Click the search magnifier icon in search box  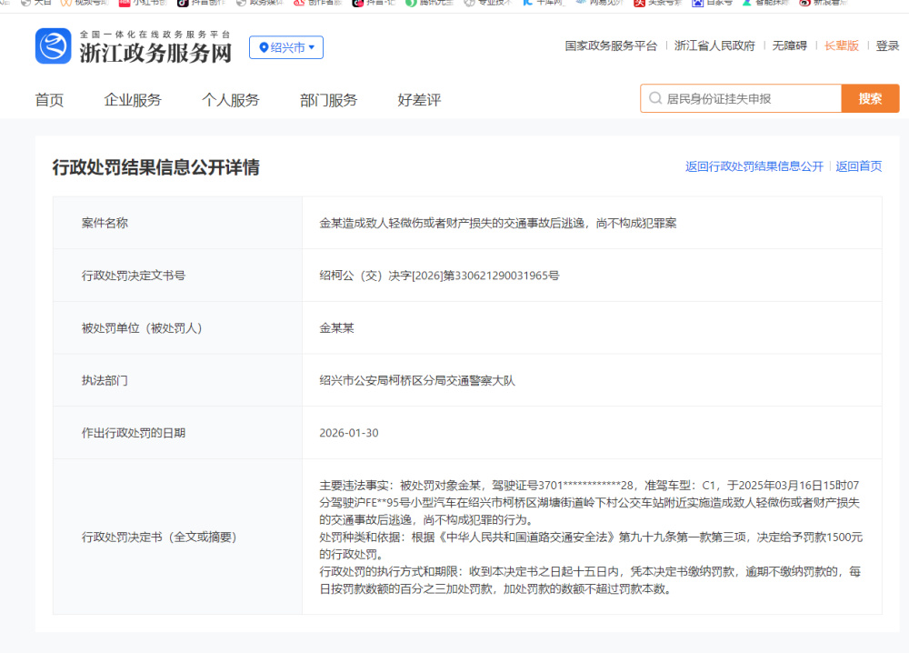click(654, 98)
